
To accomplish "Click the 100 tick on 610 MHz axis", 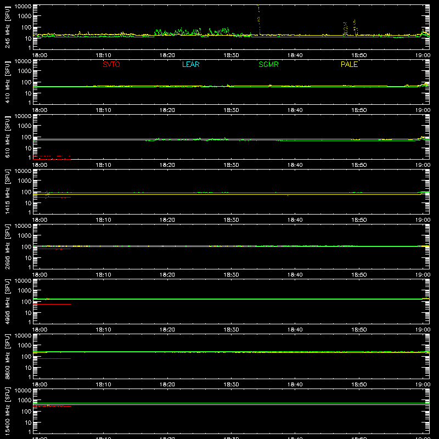I will tap(26, 137).
